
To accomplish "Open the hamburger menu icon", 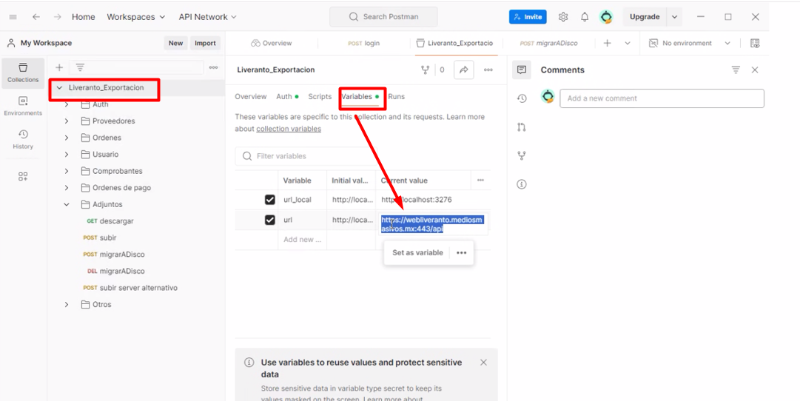I will click(13, 17).
